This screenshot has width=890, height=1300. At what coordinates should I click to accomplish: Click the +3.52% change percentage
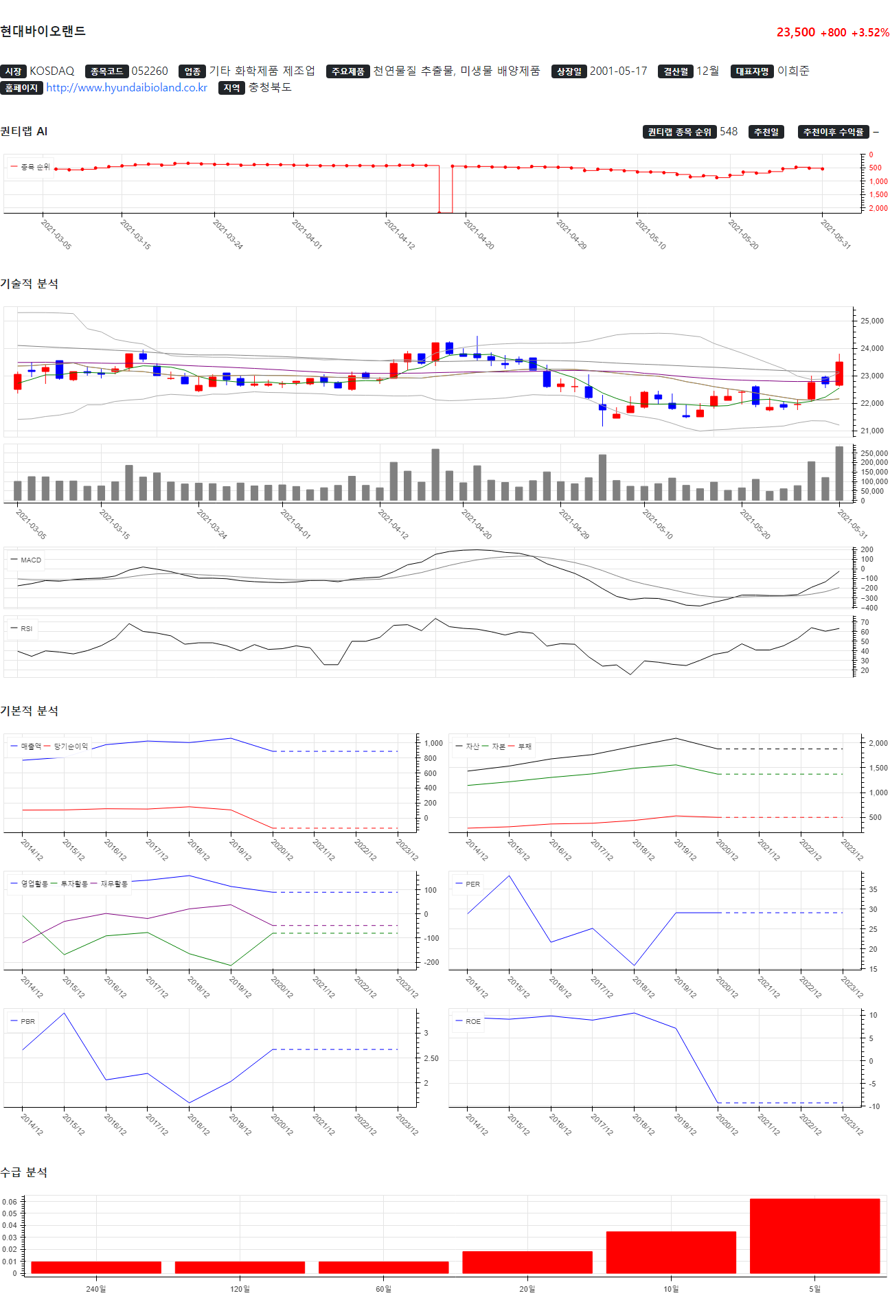pos(870,32)
